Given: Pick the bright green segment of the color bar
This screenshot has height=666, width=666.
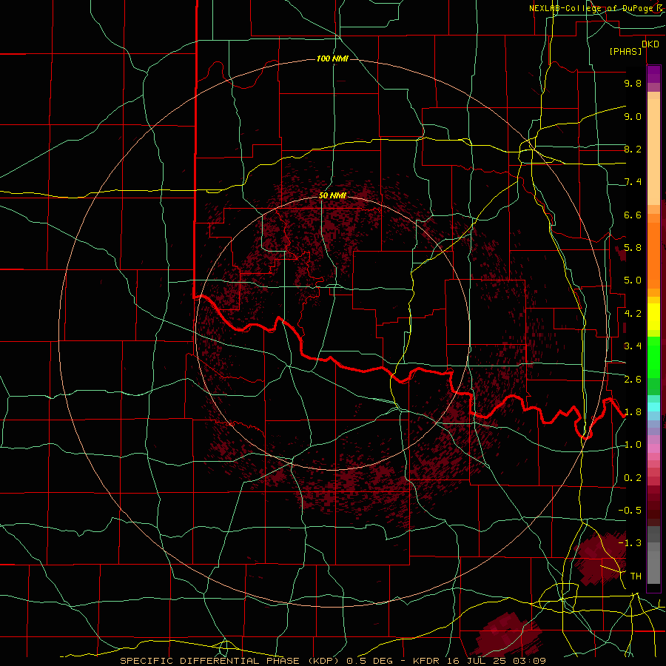Looking at the screenshot, I should 653,357.
